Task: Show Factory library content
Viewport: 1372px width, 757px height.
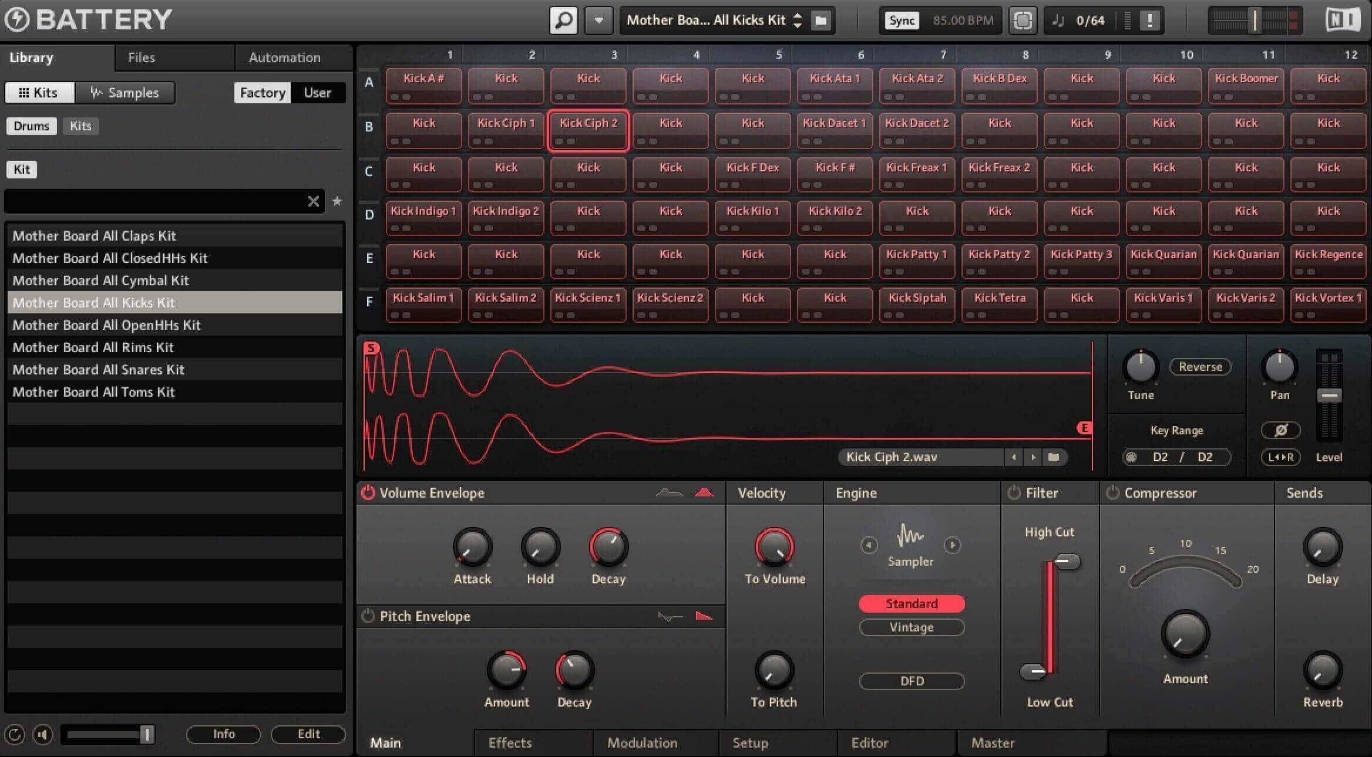Action: click(262, 93)
